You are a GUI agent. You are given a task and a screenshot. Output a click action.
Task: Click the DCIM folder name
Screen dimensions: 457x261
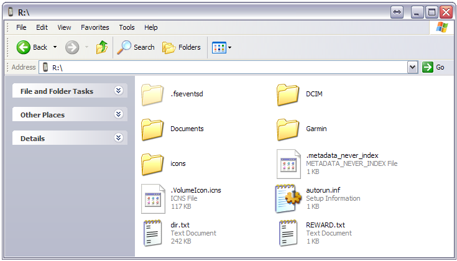[314, 94]
